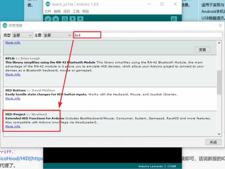Select the HID-Project by NicoHood title
The height and width of the screenshot is (169, 225).
26,114
